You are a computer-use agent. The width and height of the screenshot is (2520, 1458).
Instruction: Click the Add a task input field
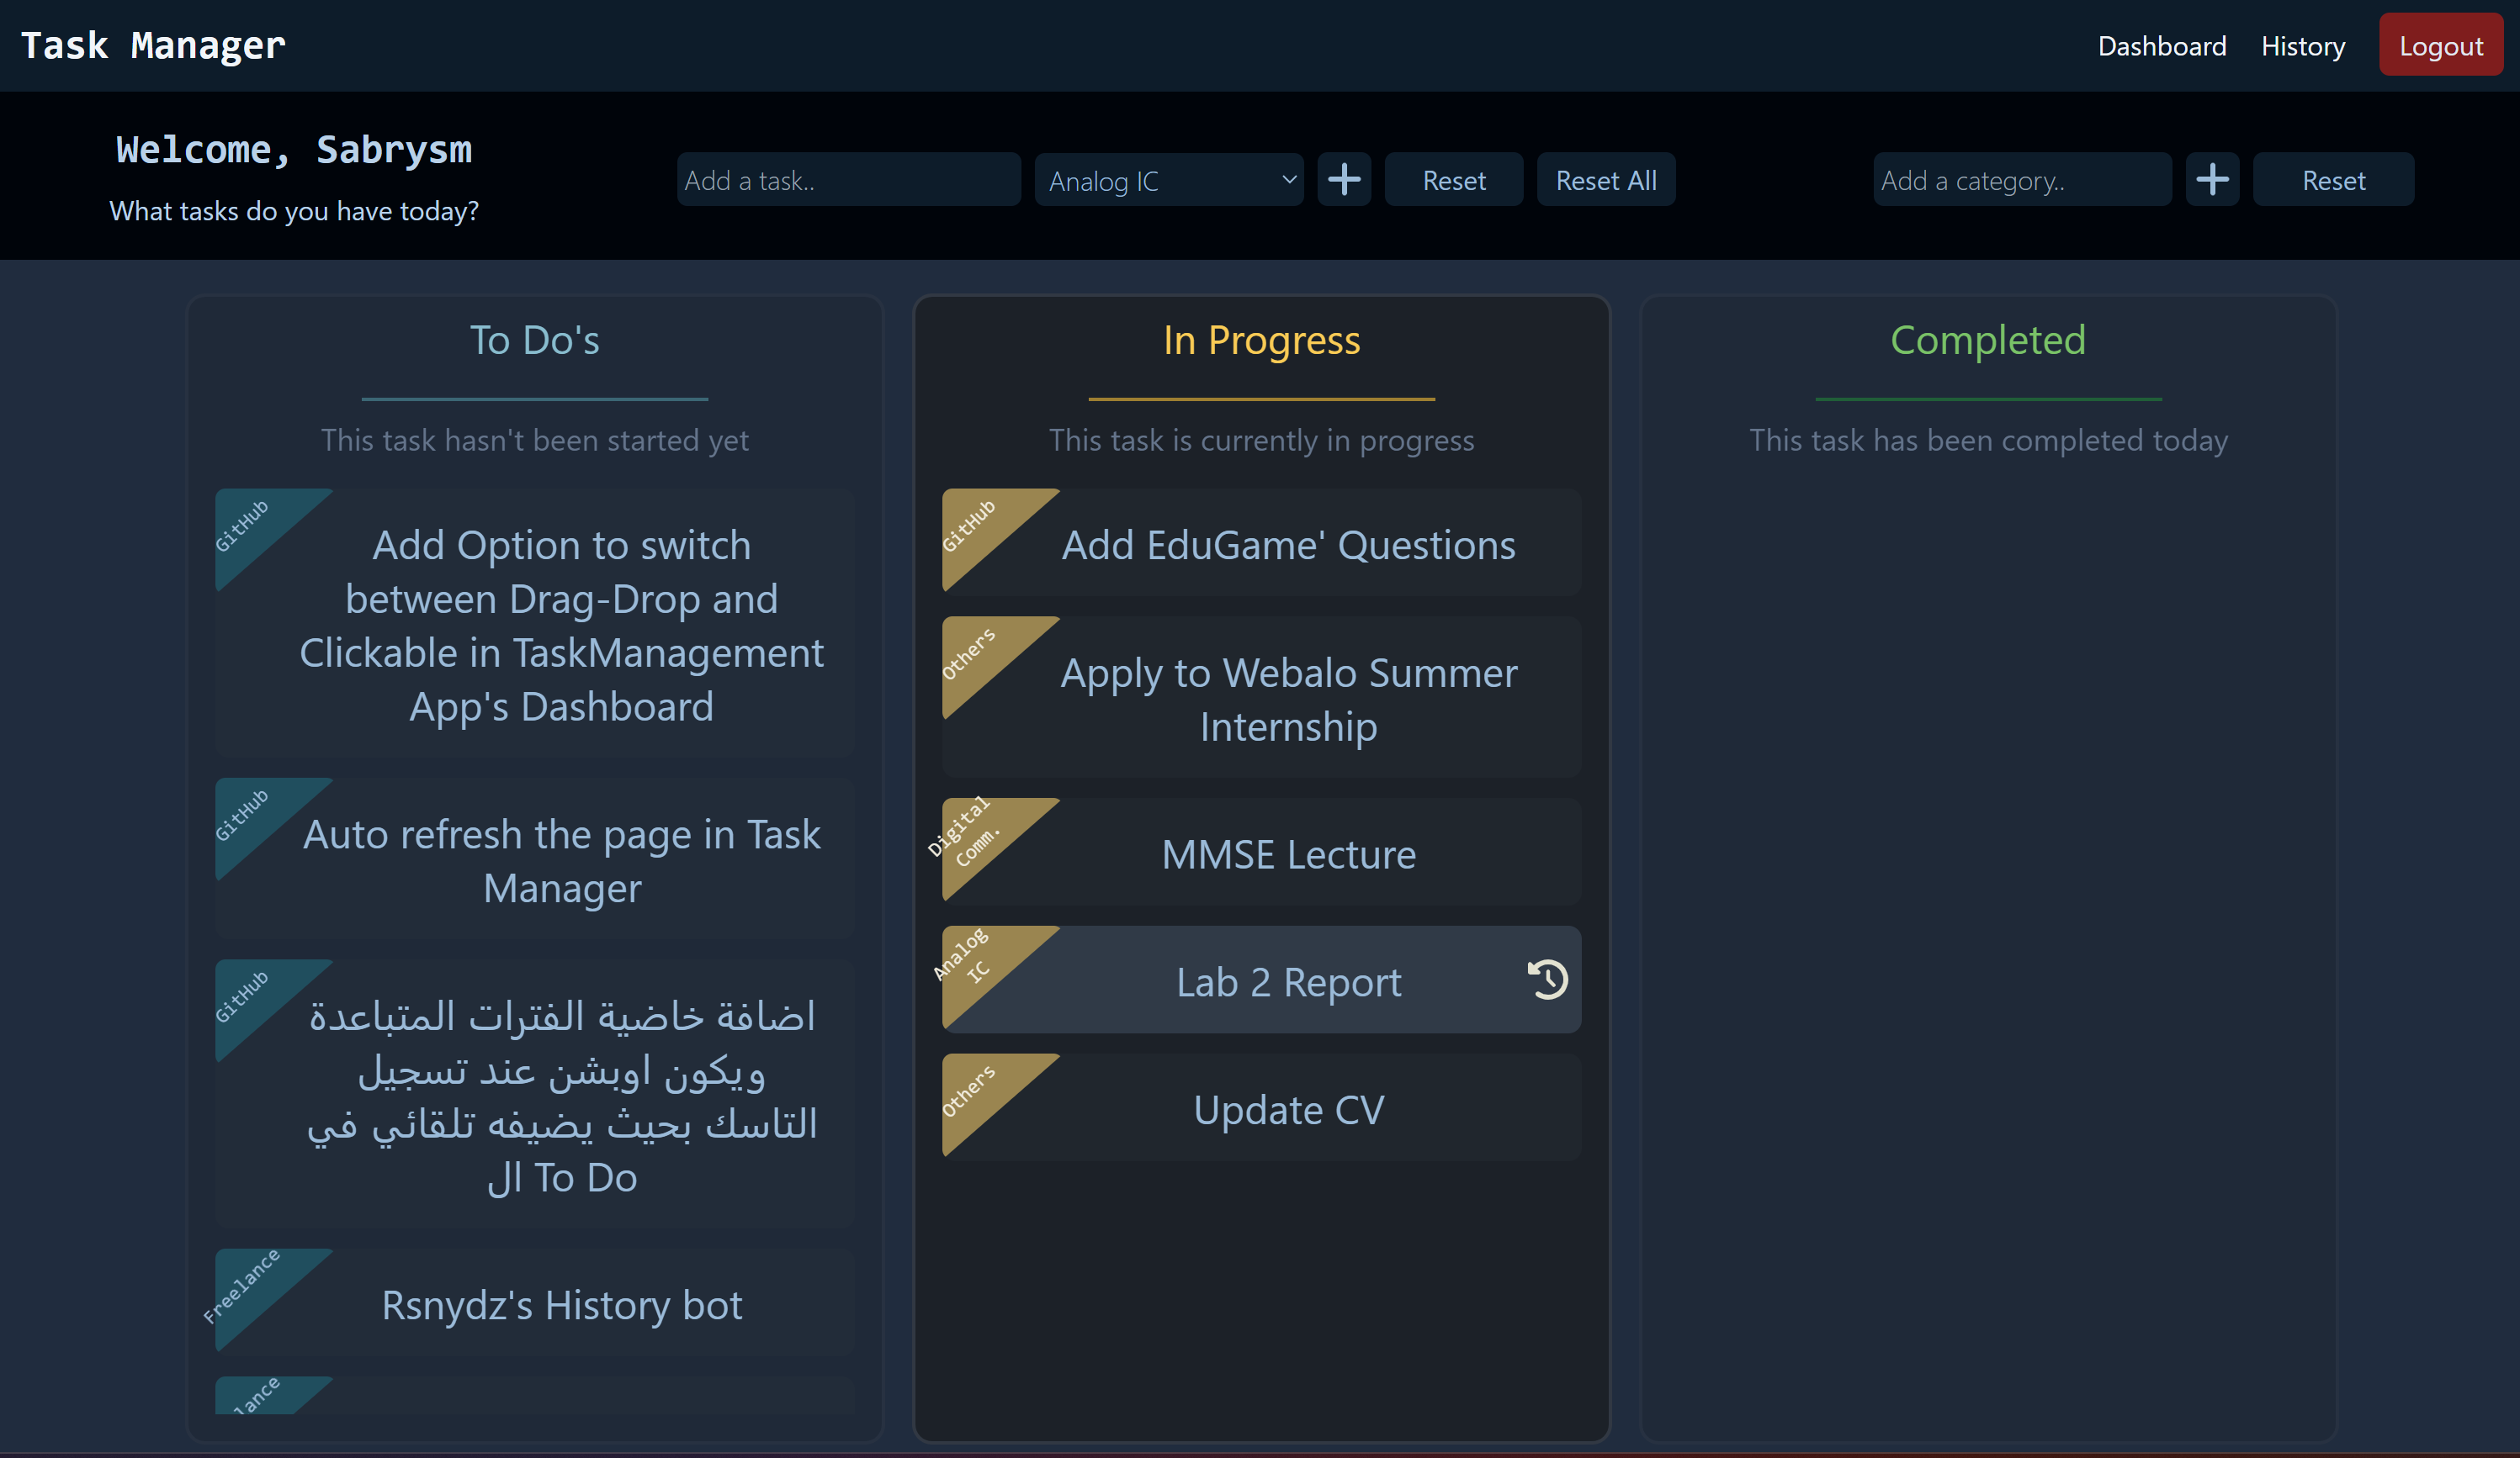[846, 179]
